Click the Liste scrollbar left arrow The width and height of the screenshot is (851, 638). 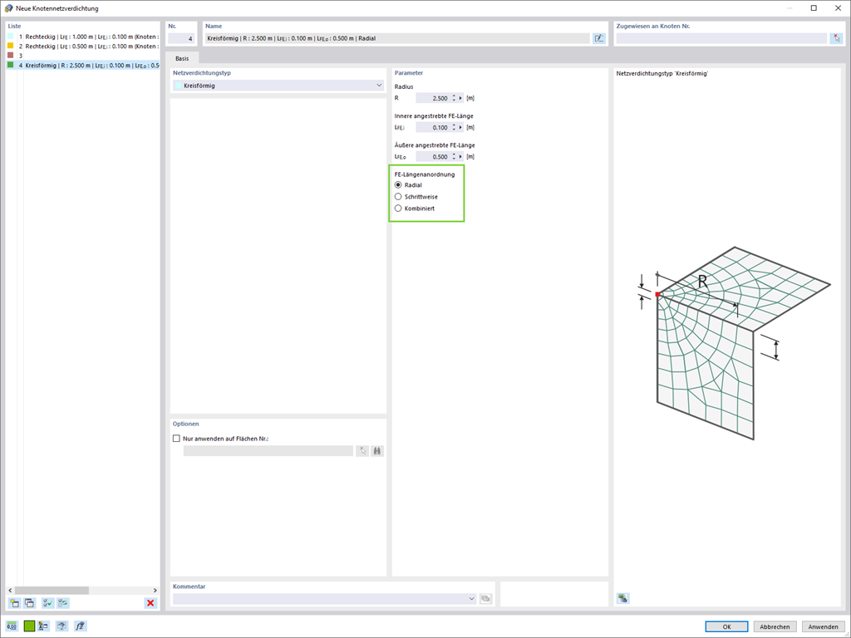click(x=10, y=591)
